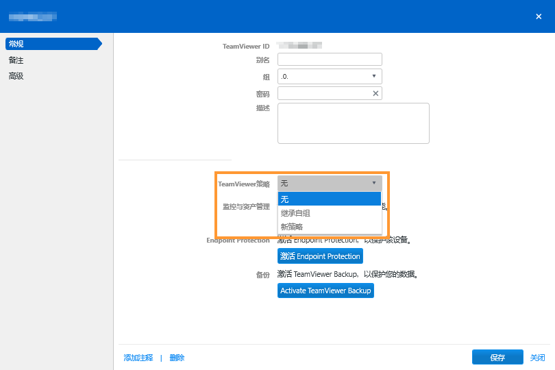Focus the 密码 password field
This screenshot has width=555, height=370.
tap(323, 93)
